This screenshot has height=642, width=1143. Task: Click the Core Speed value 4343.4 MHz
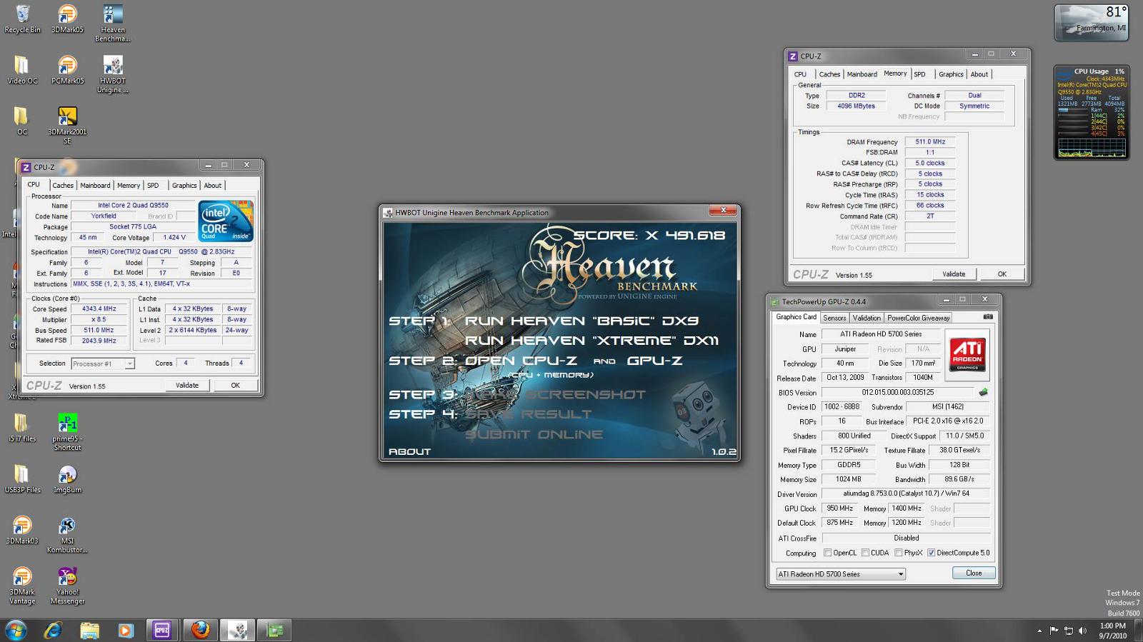click(x=99, y=309)
